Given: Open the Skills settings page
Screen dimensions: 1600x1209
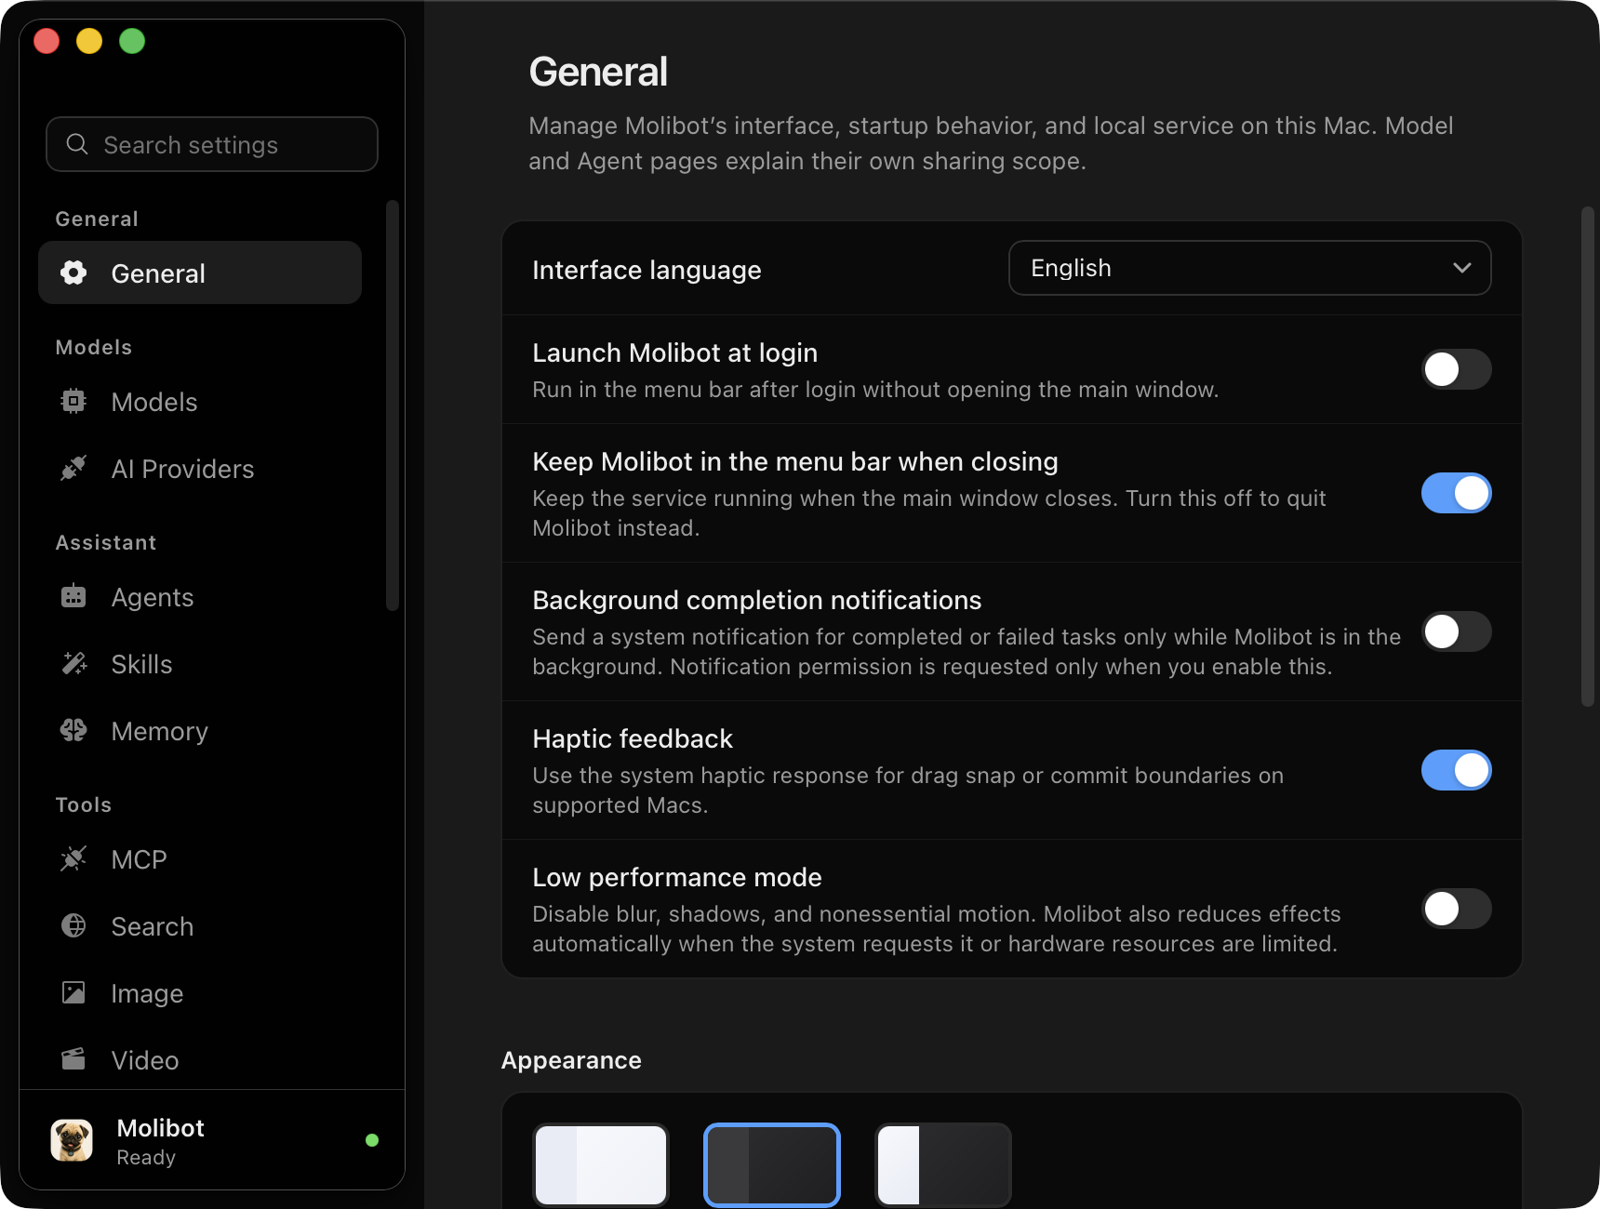Looking at the screenshot, I should [200, 663].
